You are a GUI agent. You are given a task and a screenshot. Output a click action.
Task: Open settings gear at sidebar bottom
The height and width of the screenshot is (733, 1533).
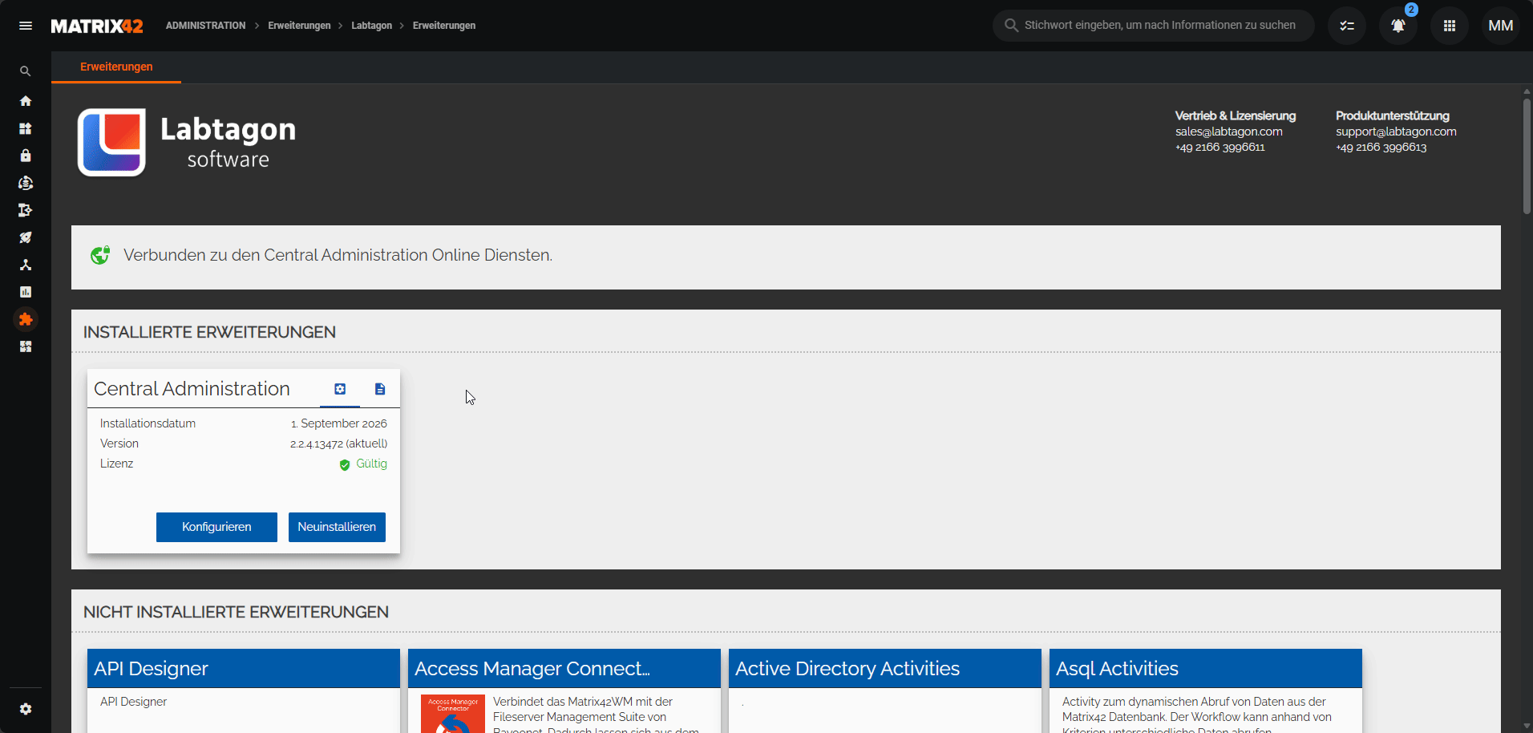point(26,709)
